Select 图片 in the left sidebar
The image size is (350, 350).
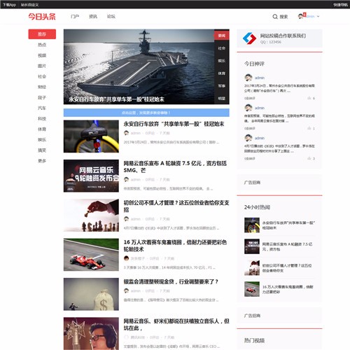click(42, 66)
